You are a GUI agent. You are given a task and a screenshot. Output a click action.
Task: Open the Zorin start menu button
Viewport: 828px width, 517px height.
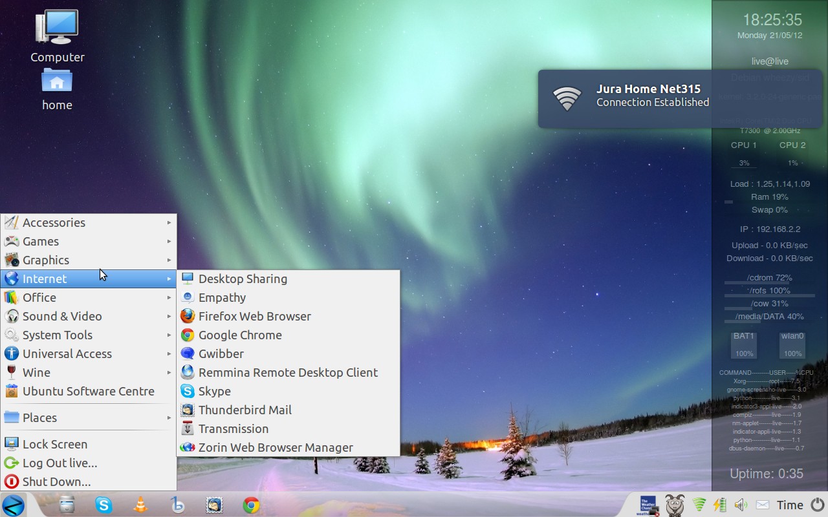(x=13, y=505)
